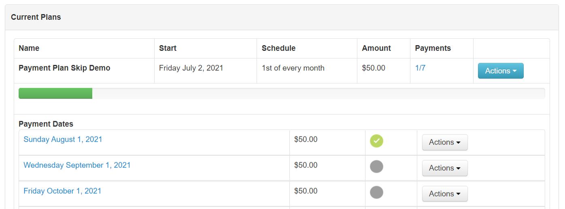Click the empty part of the progress bar
Viewport: 565px width, 209px height.
click(319, 93)
